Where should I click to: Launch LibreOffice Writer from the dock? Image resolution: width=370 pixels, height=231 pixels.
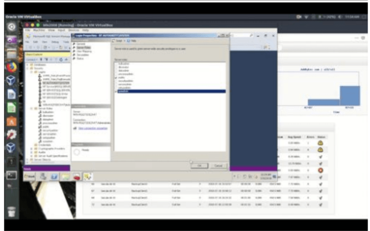pos(11,95)
